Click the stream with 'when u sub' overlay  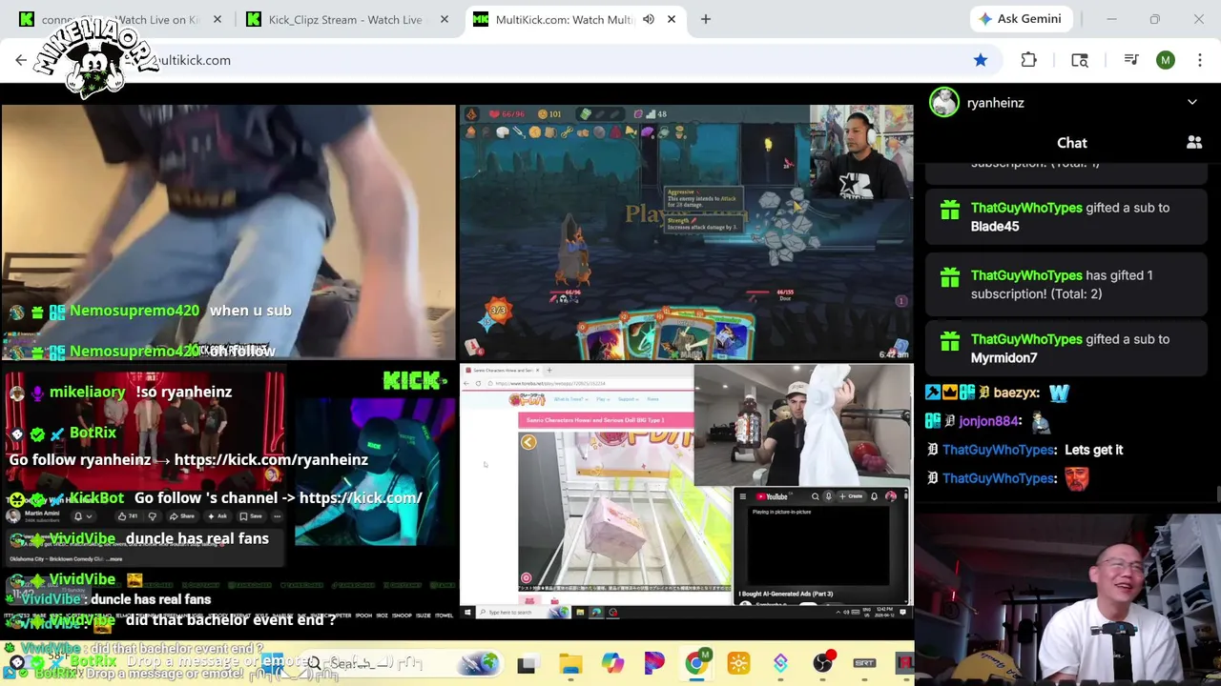point(228,232)
